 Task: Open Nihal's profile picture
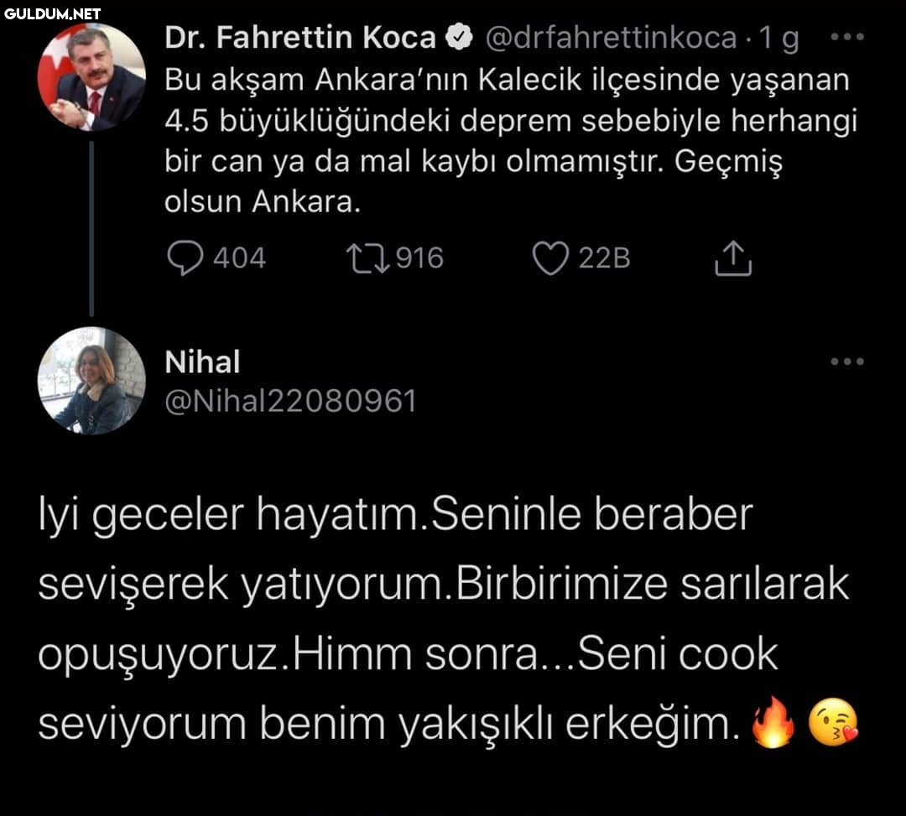point(91,380)
